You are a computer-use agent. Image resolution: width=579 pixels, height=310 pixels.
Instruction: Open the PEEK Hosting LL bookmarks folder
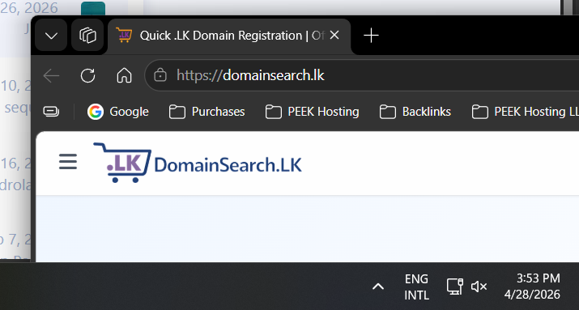coord(525,112)
